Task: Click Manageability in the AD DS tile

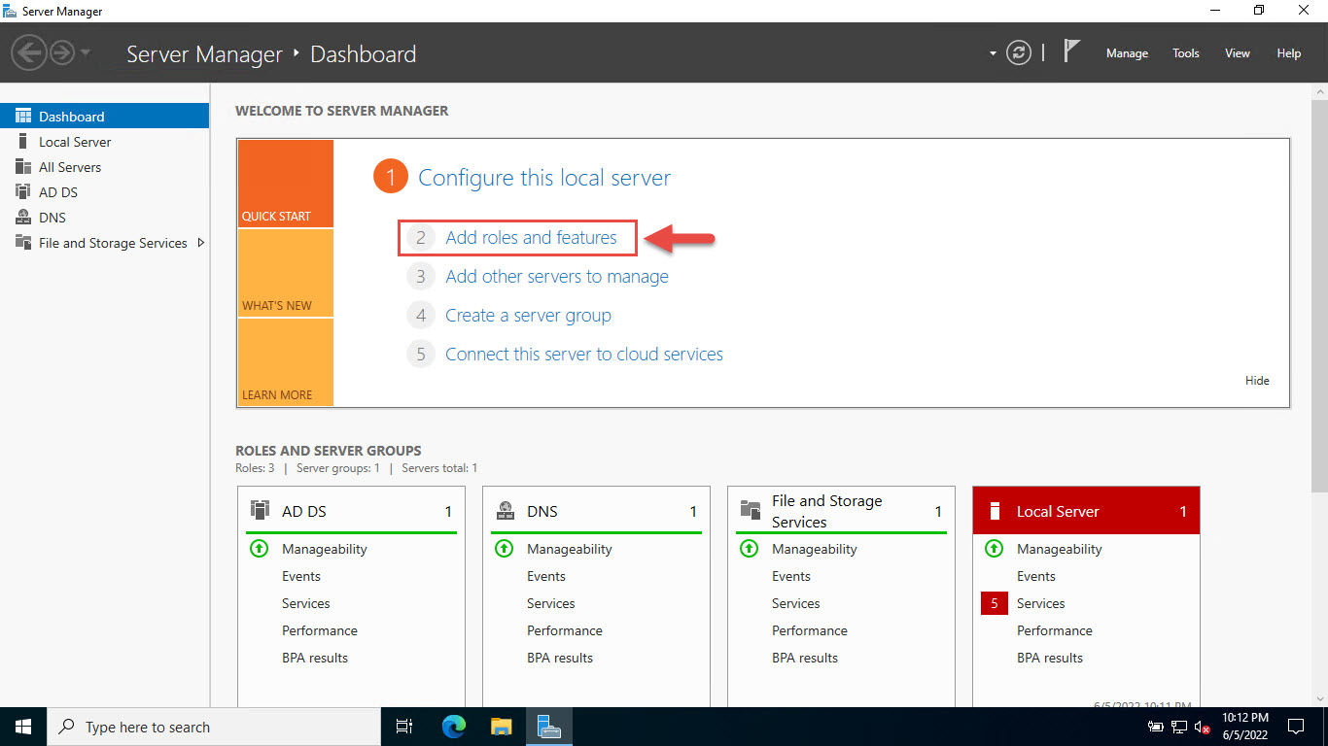Action: (325, 549)
